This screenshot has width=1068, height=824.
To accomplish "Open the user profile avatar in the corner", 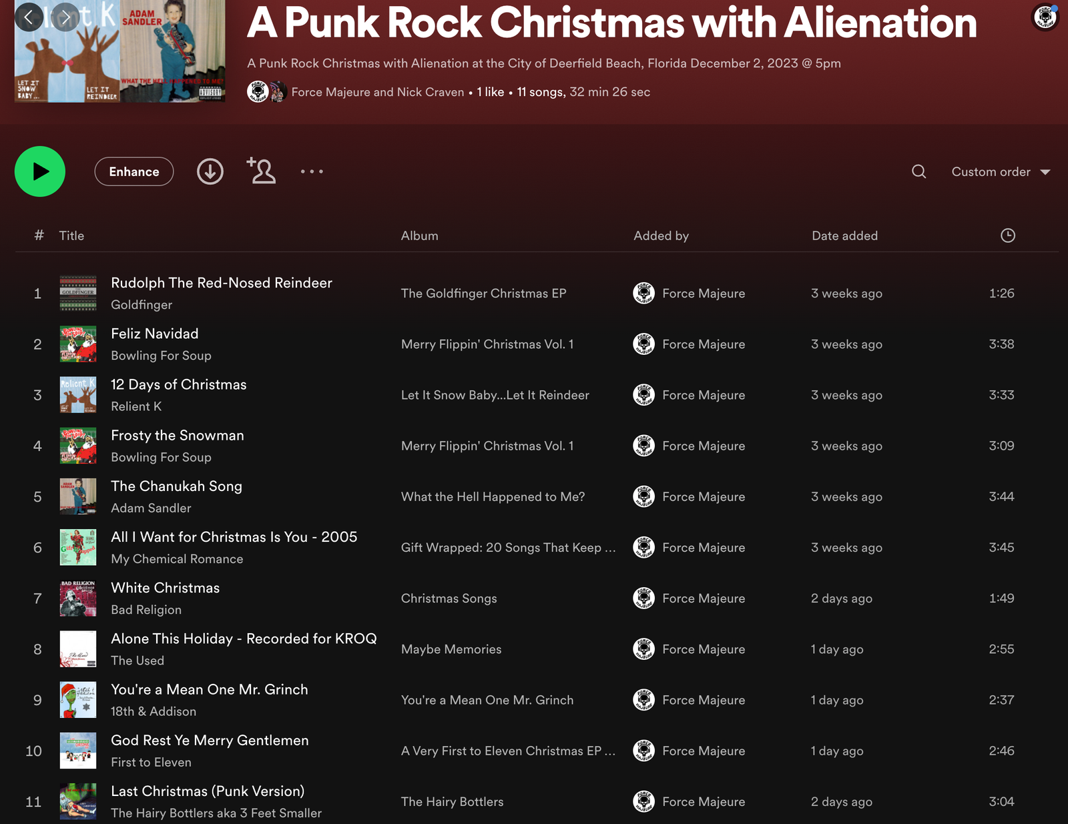I will pos(1045,17).
